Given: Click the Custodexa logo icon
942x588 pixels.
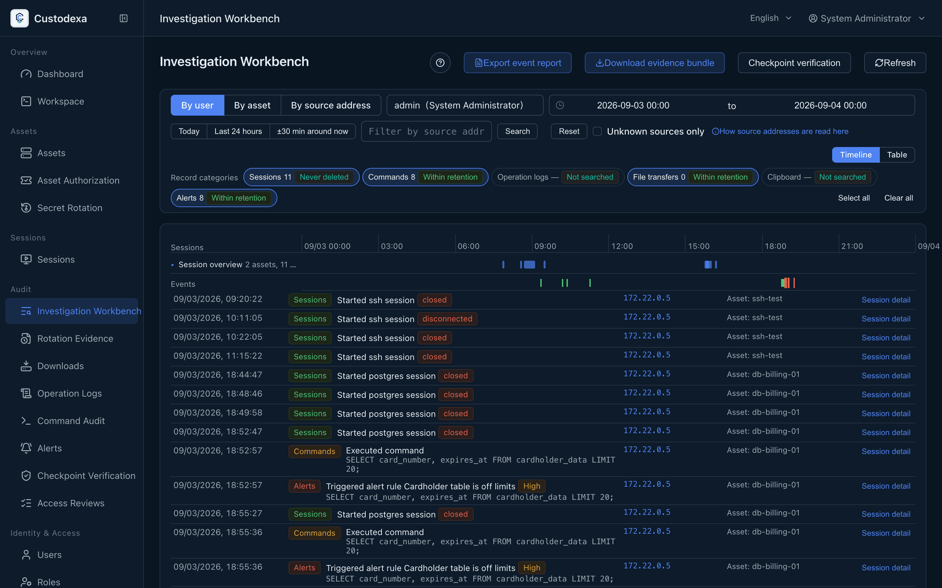Looking at the screenshot, I should tap(19, 18).
